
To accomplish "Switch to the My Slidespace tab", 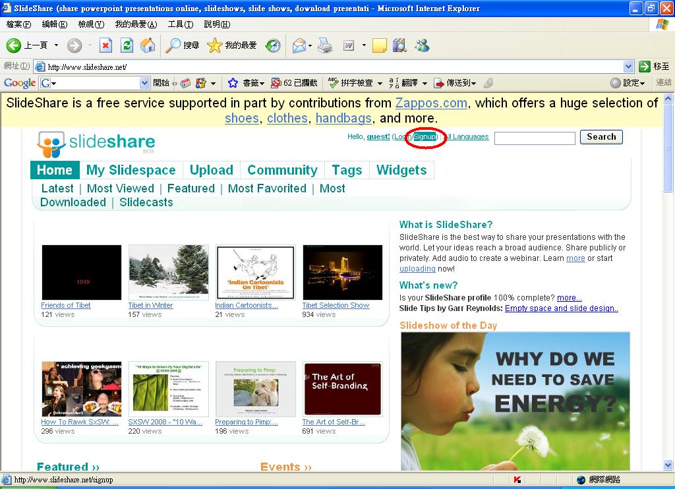I will [131, 170].
